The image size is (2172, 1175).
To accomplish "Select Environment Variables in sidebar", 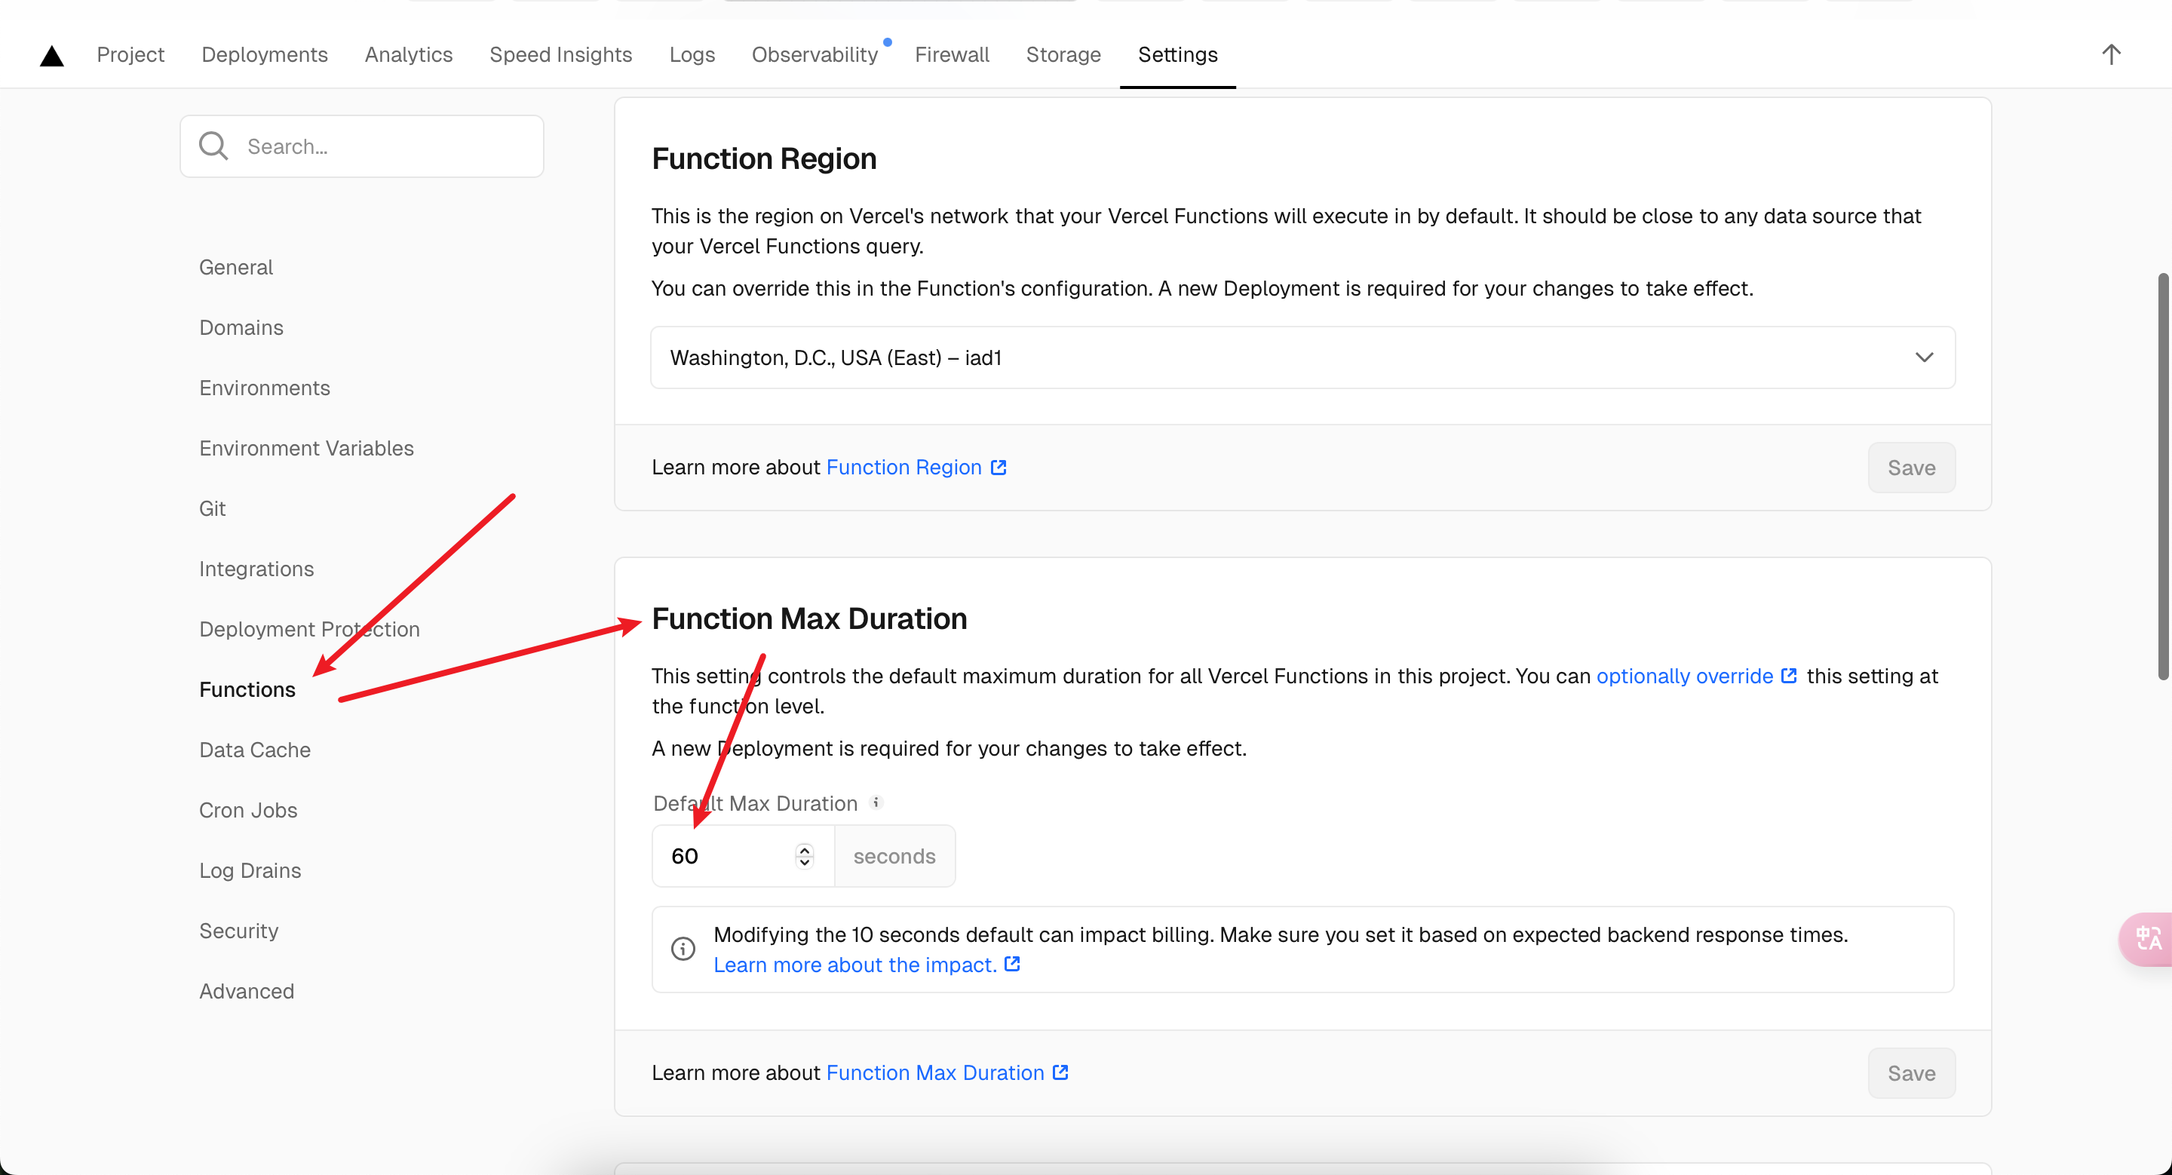I will click(306, 449).
